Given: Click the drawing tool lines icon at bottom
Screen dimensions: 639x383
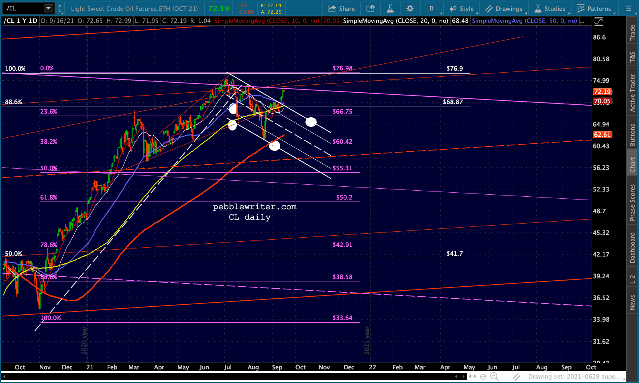Looking at the screenshot, I should click(x=517, y=377).
